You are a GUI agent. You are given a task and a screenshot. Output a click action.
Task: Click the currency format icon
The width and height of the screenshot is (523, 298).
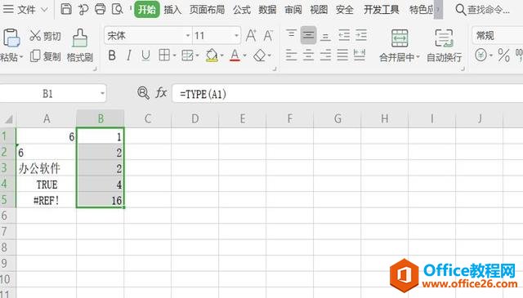[x=481, y=55]
